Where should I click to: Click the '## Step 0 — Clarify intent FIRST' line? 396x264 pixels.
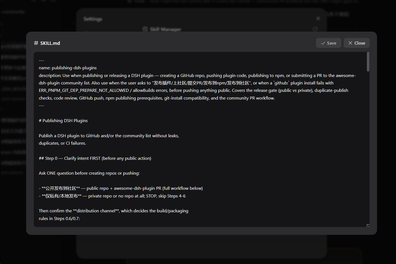[x=95, y=158]
